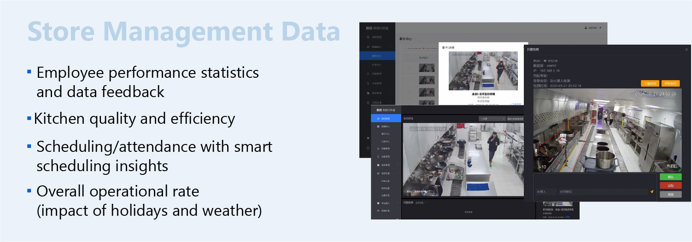Viewport: 692px width, 242px height.
Task: Close the alarm snapshot dialog
Action: point(686,49)
